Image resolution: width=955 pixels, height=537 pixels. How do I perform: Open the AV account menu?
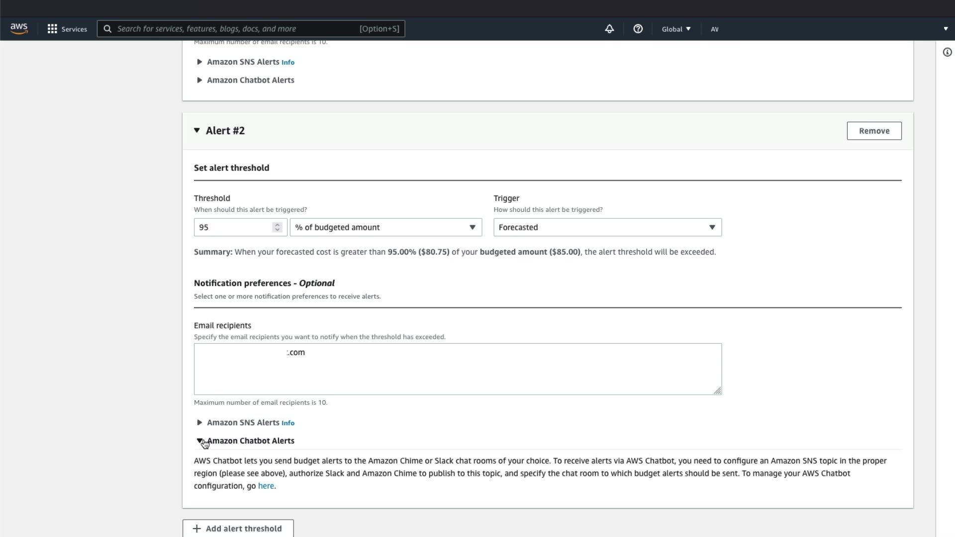tap(715, 29)
